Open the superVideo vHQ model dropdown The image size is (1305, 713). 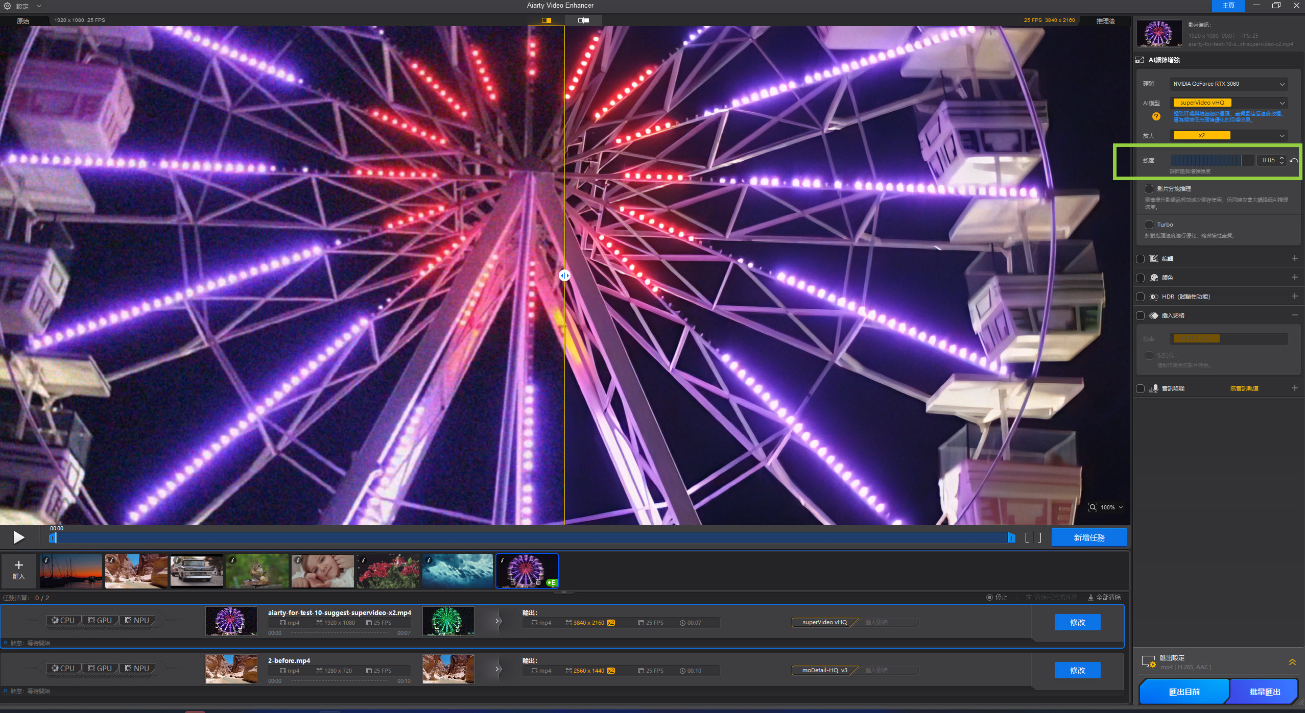click(x=1228, y=103)
